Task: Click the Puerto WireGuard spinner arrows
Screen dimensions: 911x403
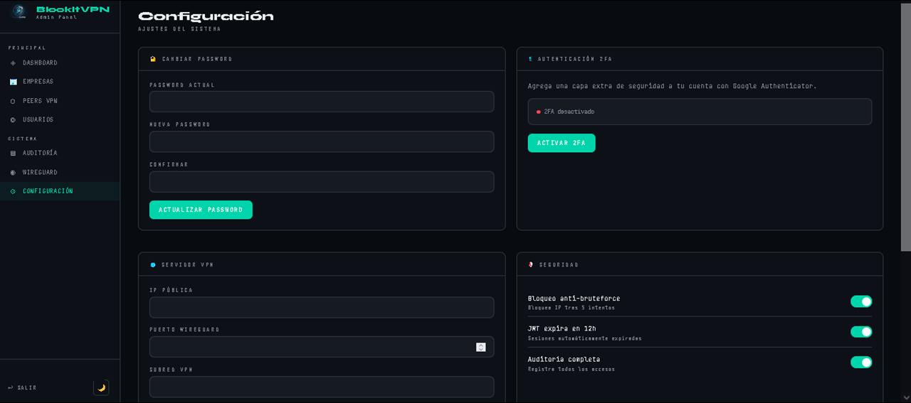Action: 481,347
